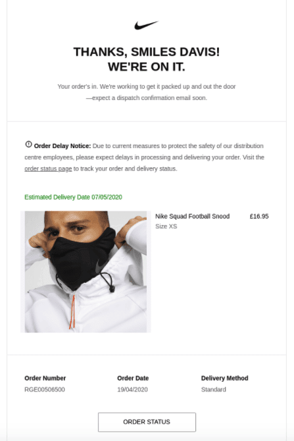The height and width of the screenshot is (441, 294).
Task: Click the Estimated Delivery Date text
Action: pos(73,197)
